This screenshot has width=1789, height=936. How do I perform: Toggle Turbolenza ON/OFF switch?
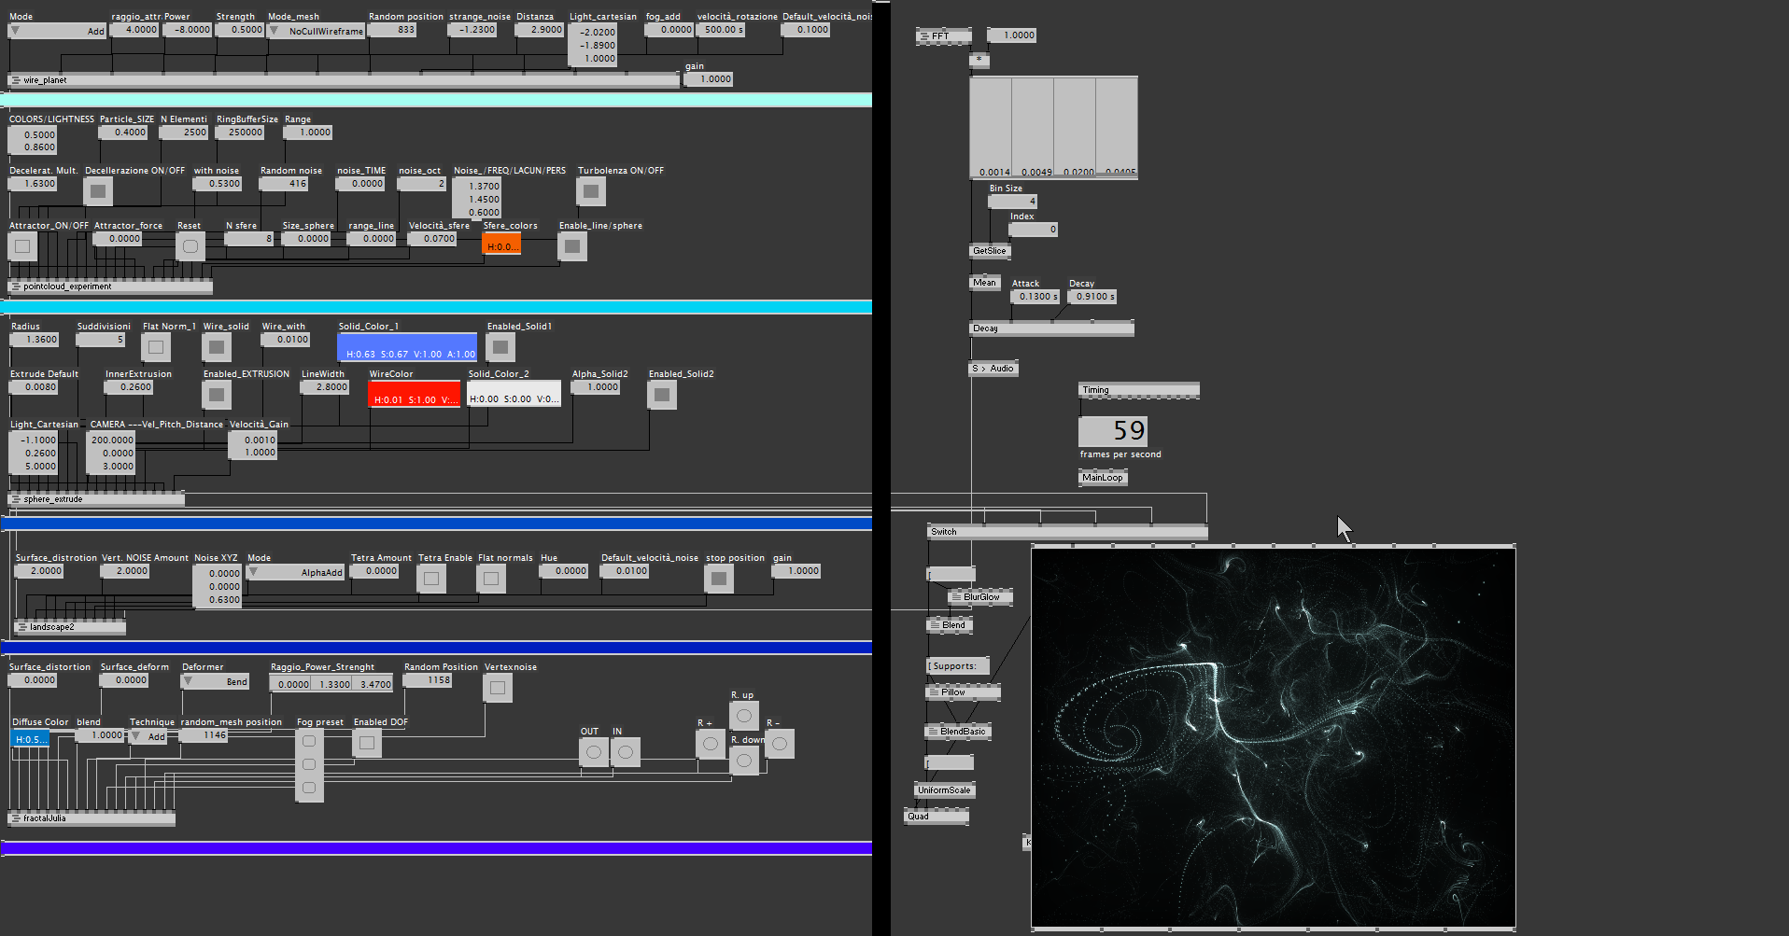(x=591, y=191)
